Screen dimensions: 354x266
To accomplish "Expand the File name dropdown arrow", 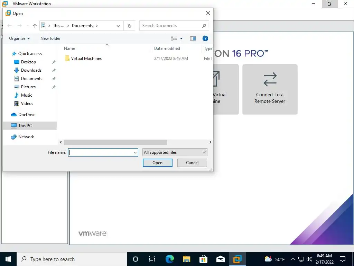I will (x=135, y=152).
